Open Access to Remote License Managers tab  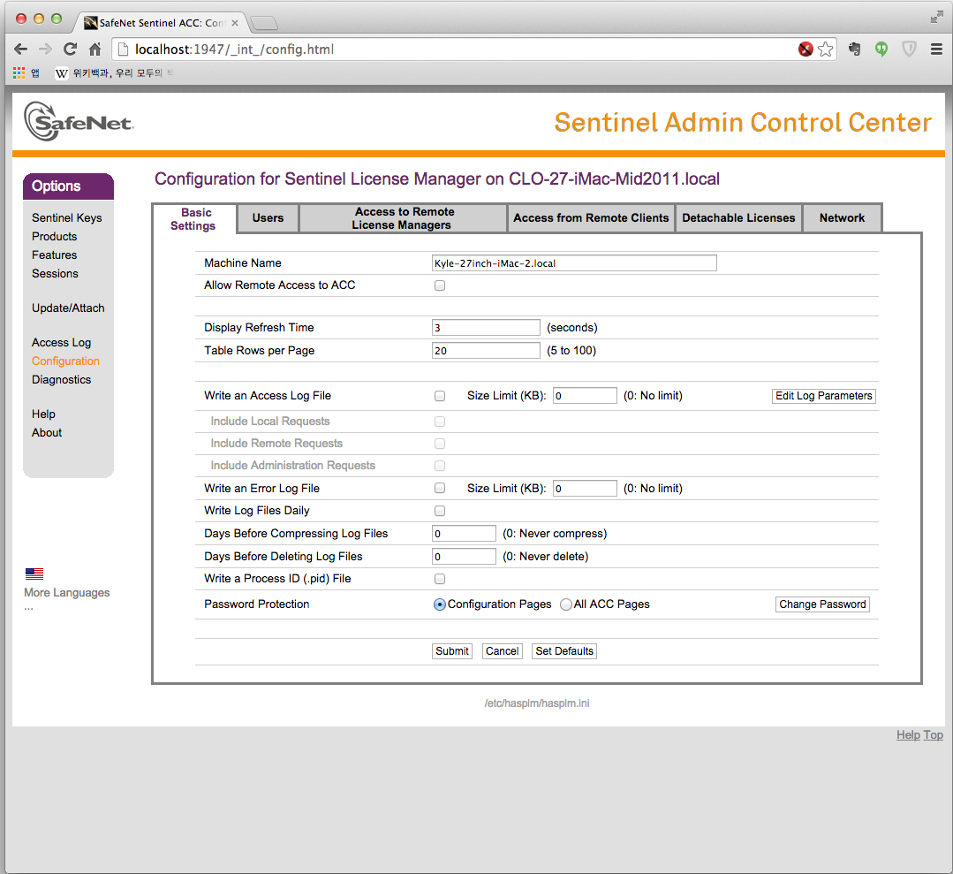pos(403,217)
